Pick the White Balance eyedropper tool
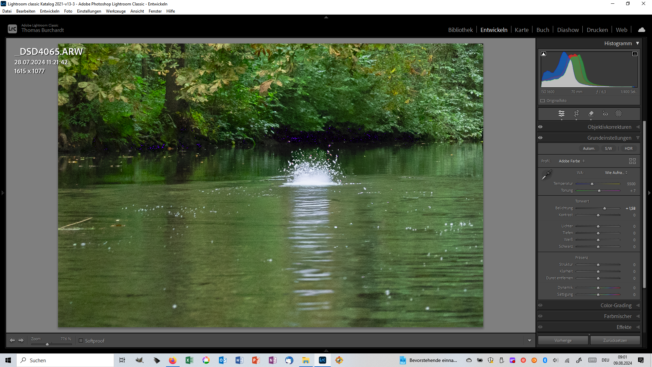The image size is (652, 367). tap(546, 175)
